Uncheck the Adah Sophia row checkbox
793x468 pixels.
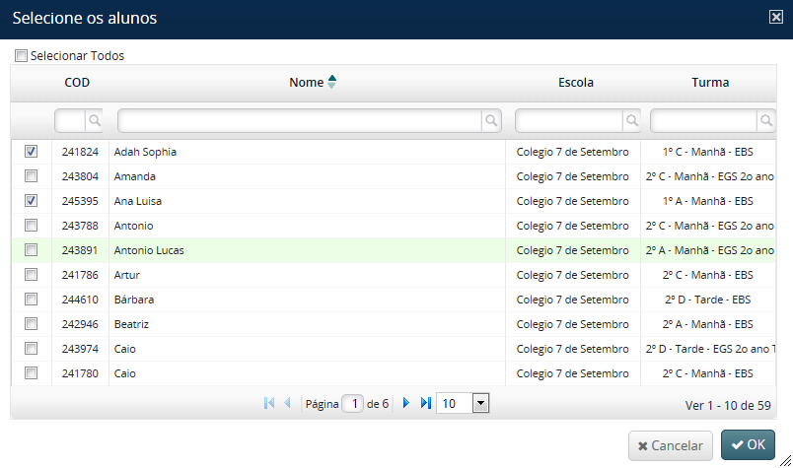[x=31, y=152]
